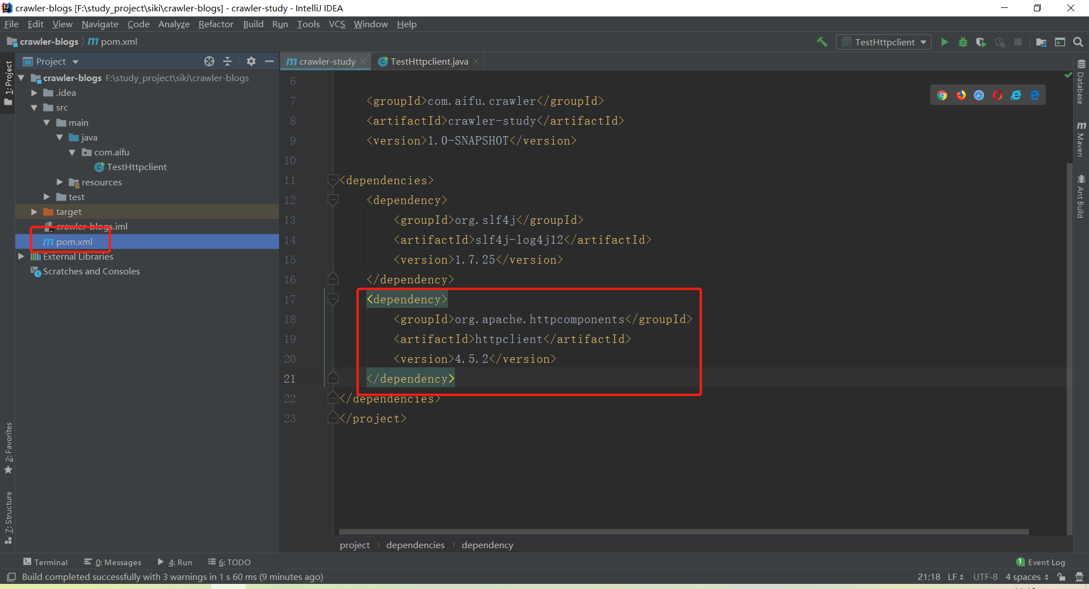Expand the External Libraries node

[x=22, y=256]
